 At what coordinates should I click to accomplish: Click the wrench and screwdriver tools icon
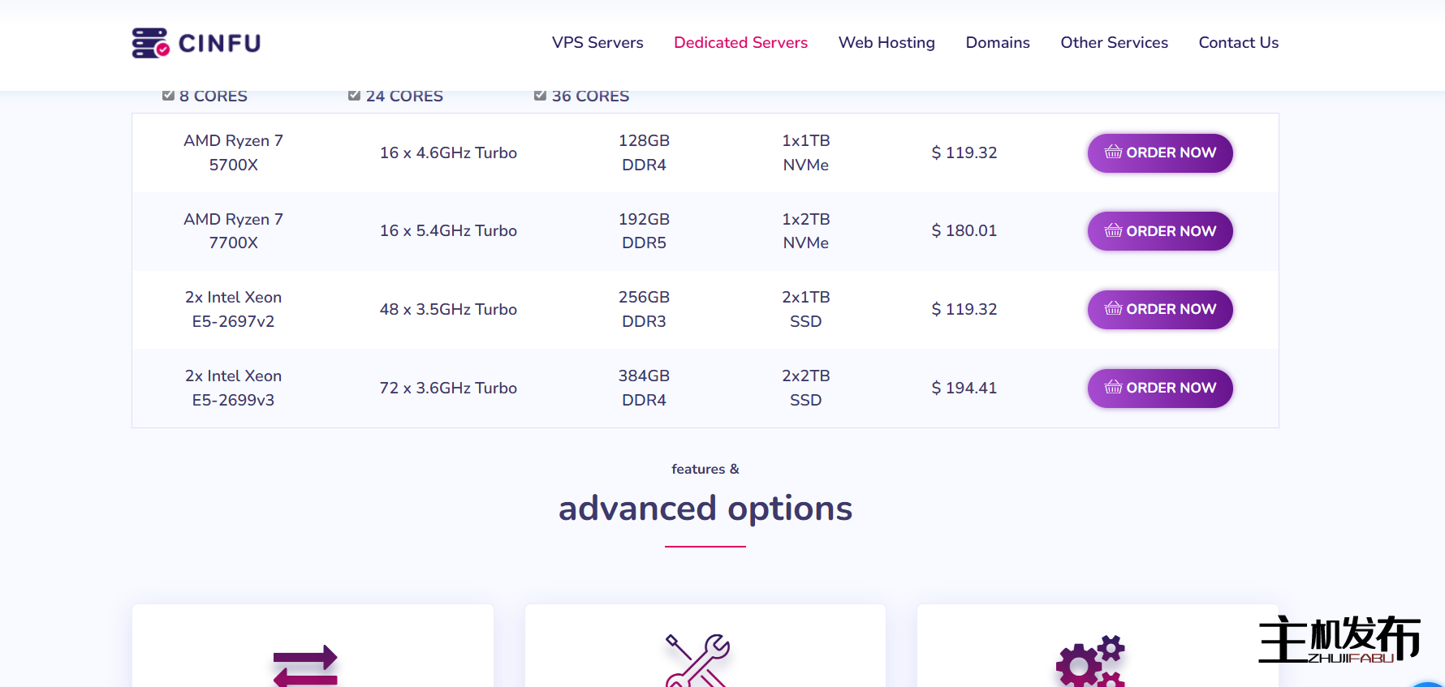pos(697,660)
